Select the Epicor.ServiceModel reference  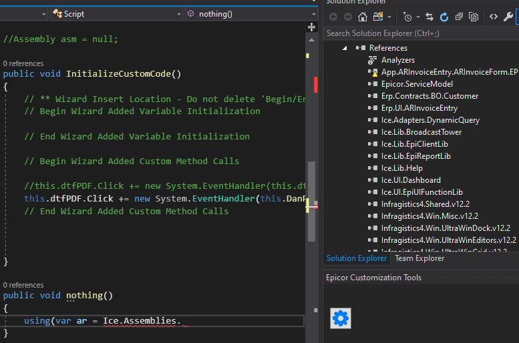point(417,84)
